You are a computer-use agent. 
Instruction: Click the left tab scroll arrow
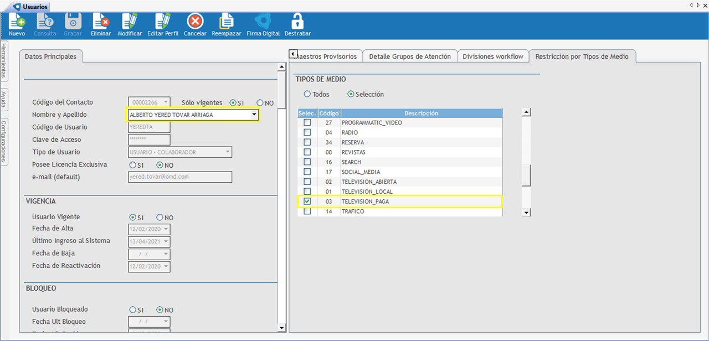292,54
